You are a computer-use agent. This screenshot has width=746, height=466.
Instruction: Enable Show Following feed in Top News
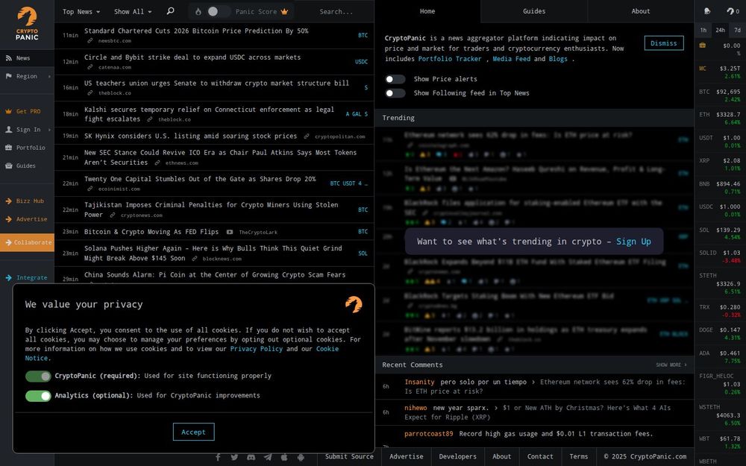click(395, 93)
